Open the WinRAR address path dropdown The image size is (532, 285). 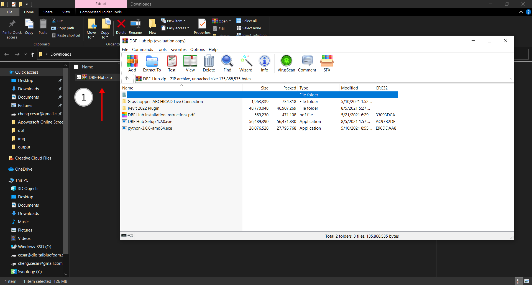point(511,79)
